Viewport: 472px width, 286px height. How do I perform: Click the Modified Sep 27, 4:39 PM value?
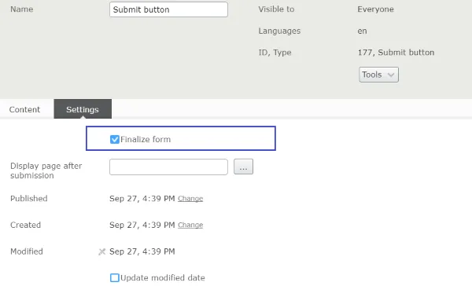(142, 251)
